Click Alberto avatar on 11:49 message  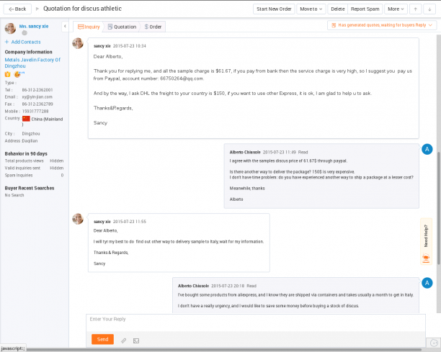point(427,149)
